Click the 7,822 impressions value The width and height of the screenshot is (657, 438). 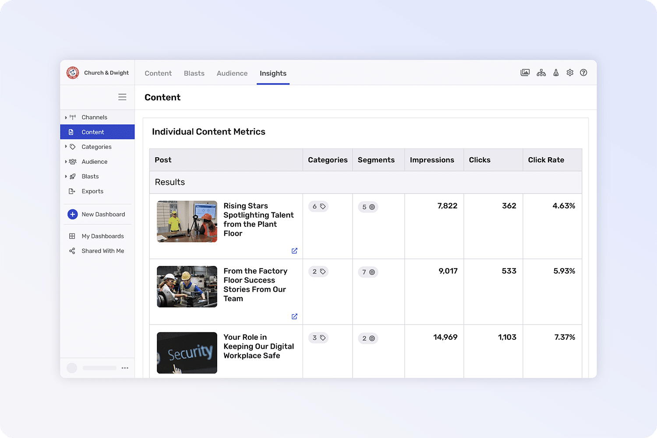[x=447, y=206]
